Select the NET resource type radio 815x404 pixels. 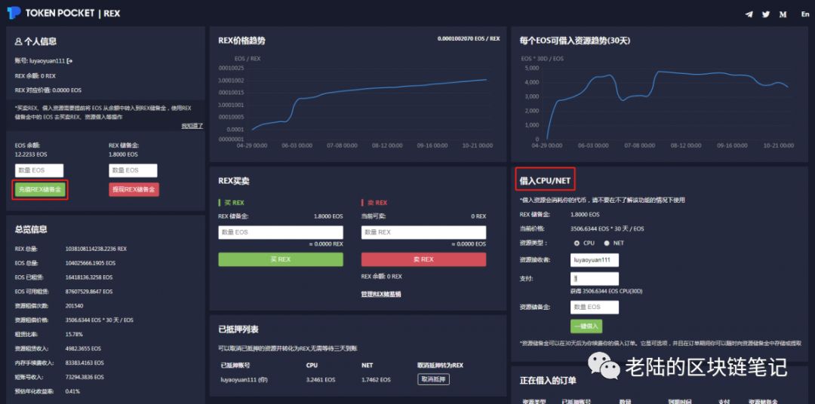click(x=606, y=243)
